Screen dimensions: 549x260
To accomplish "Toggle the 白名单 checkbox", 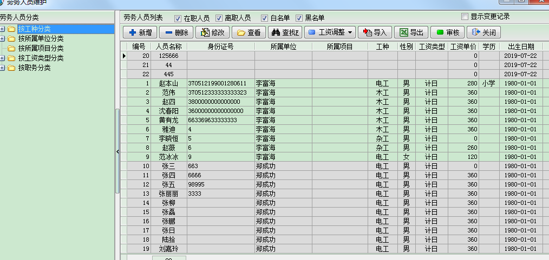I will (x=264, y=18).
